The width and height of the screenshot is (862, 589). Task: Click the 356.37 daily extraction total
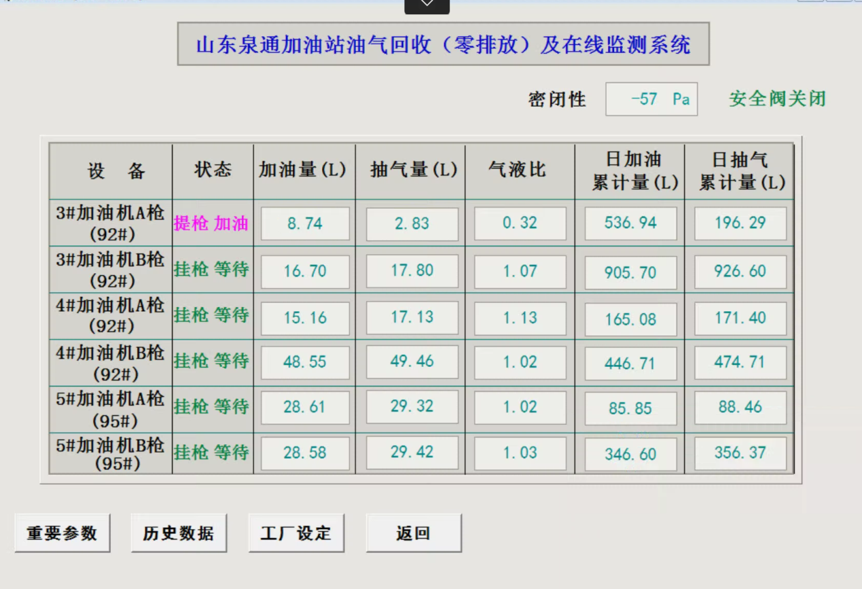(x=739, y=452)
